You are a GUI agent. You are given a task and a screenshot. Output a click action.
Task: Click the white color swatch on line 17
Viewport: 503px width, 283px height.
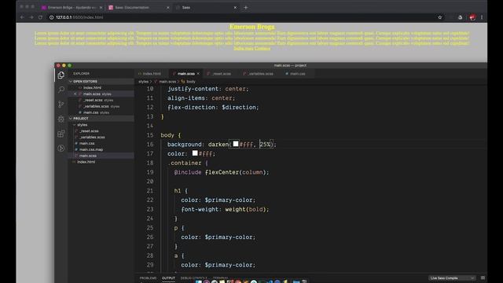pos(195,153)
